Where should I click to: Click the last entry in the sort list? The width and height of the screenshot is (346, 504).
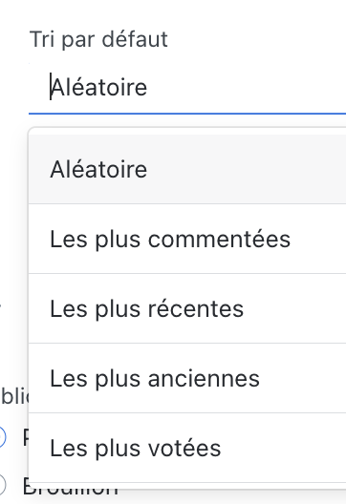187,448
